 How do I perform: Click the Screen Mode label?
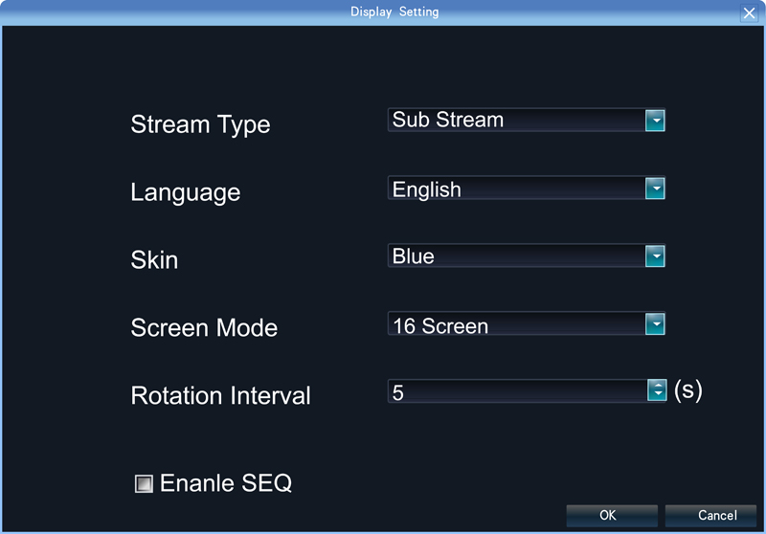click(x=204, y=327)
